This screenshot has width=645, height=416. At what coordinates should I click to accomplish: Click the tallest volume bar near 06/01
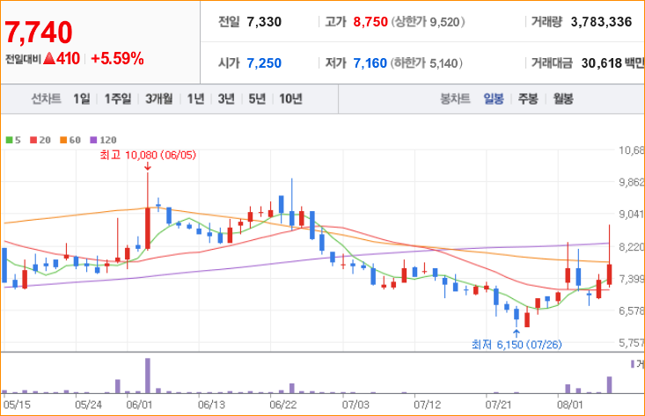(x=148, y=376)
